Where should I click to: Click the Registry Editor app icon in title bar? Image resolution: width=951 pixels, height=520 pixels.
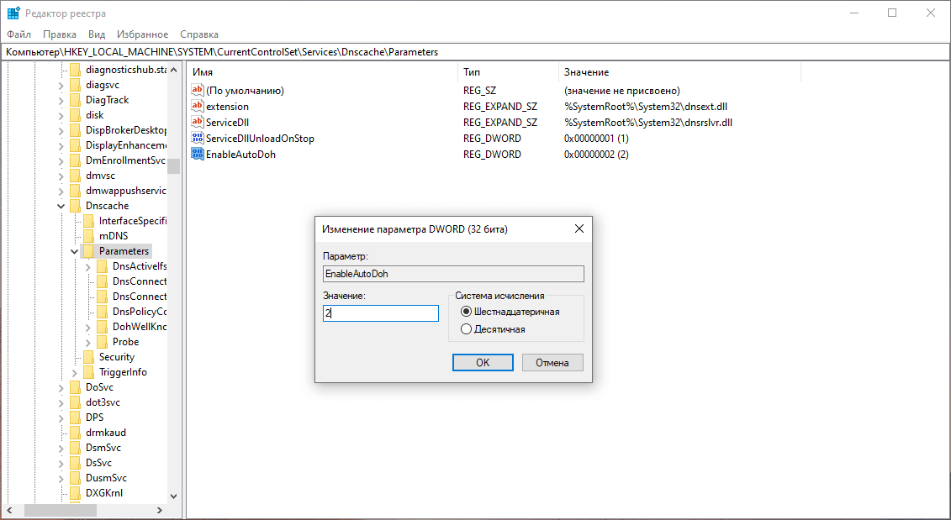click(13, 13)
